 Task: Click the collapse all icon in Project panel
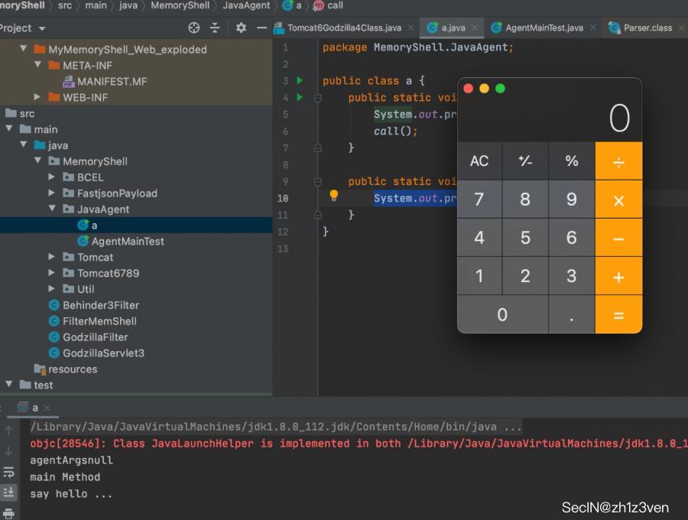216,28
